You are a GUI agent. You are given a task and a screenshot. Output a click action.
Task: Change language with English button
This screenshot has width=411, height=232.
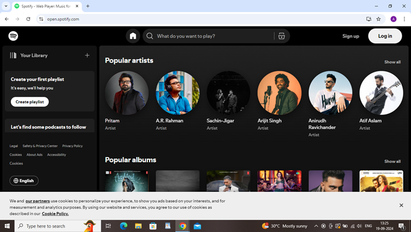pyautogui.click(x=24, y=180)
